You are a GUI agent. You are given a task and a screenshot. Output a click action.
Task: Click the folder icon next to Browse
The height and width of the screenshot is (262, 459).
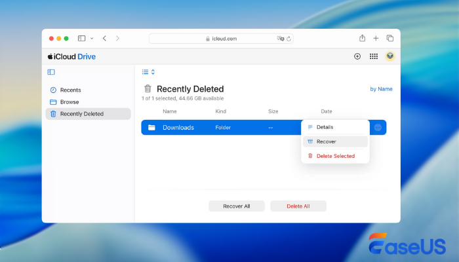coord(53,102)
